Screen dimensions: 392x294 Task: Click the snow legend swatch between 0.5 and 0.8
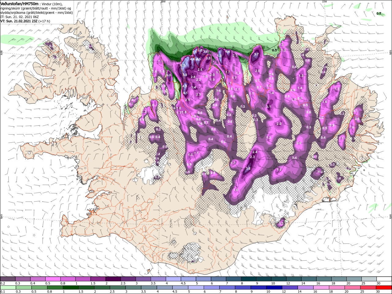tap(53, 279)
